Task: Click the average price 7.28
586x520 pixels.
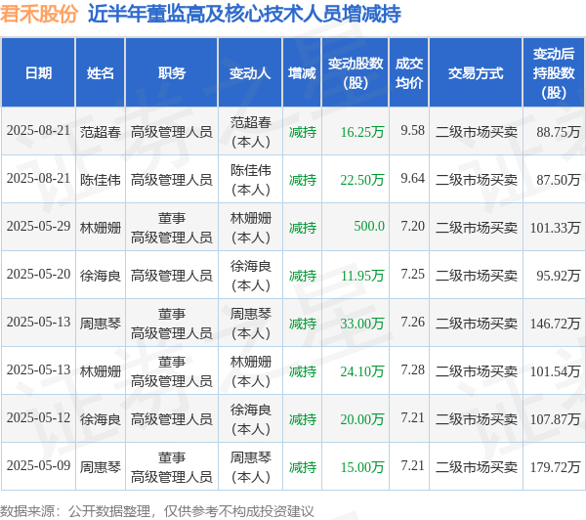Action: (x=412, y=369)
